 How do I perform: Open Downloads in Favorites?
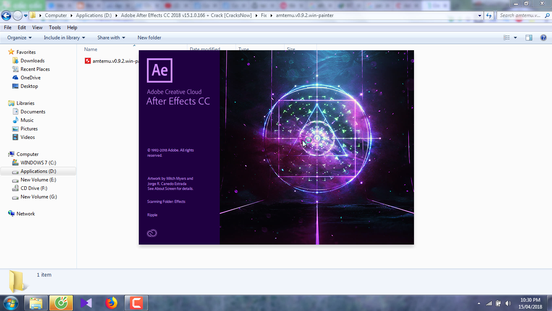(x=32, y=61)
